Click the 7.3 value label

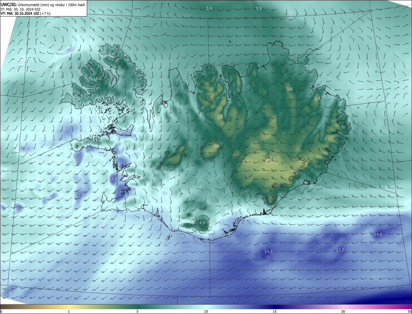(x=16, y=91)
